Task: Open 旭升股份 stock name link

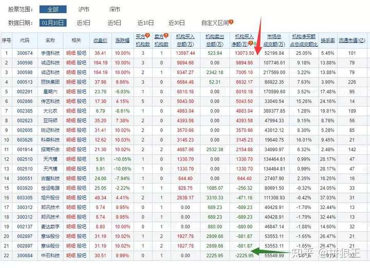Action: pos(50,198)
